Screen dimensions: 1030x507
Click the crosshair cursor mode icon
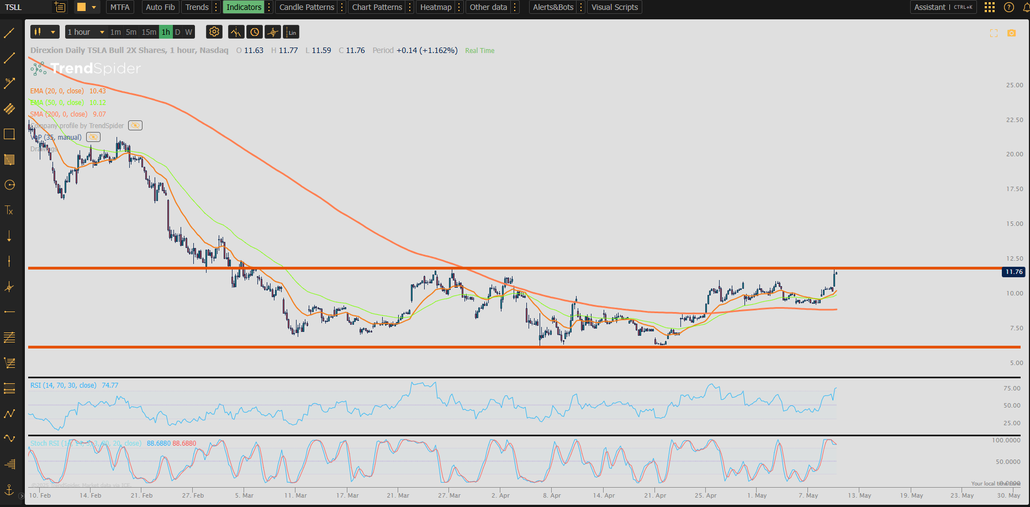(x=273, y=32)
